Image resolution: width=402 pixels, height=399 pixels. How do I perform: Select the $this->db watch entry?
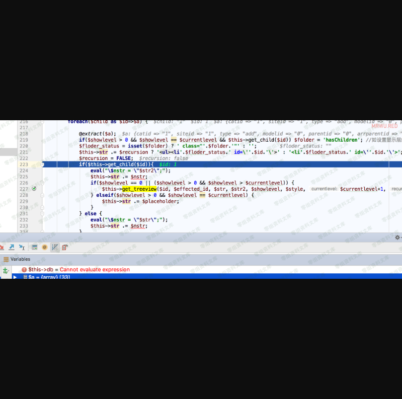[x=79, y=270]
